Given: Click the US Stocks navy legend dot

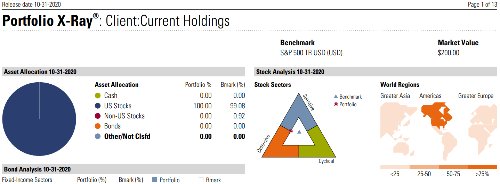Looking at the screenshot, I should tap(98, 106).
